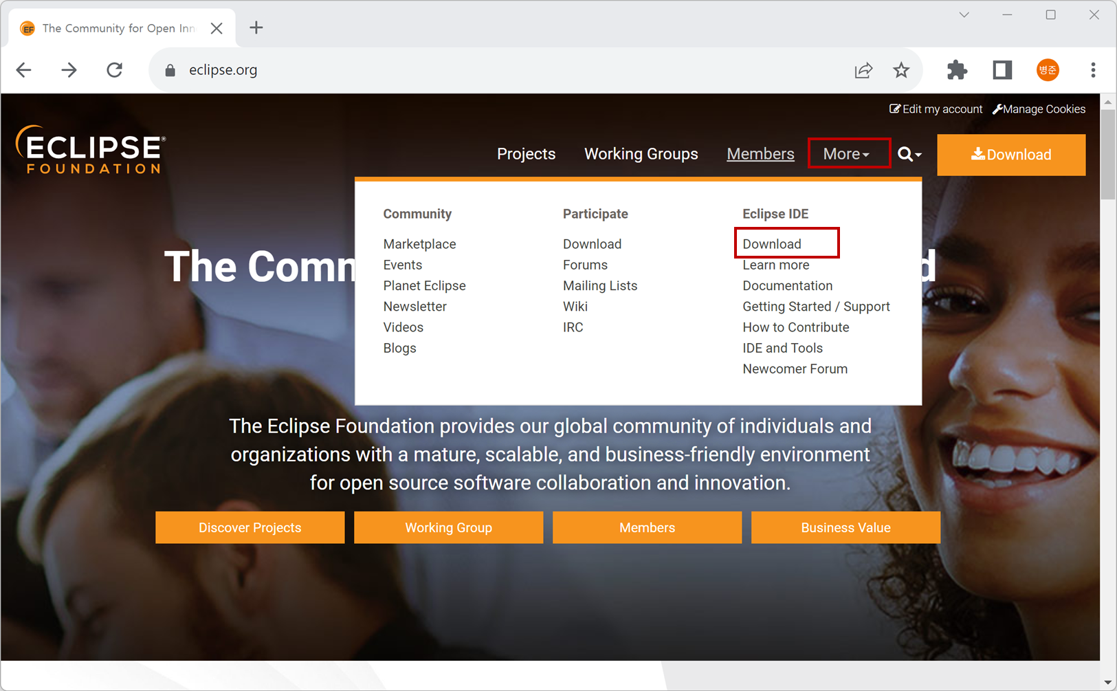1117x691 pixels.
Task: Share this page with the share icon
Action: [x=863, y=70]
